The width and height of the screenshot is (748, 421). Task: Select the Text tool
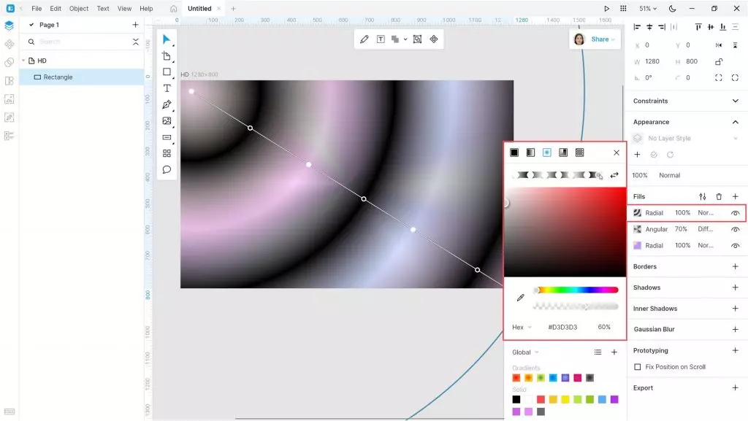pyautogui.click(x=167, y=88)
